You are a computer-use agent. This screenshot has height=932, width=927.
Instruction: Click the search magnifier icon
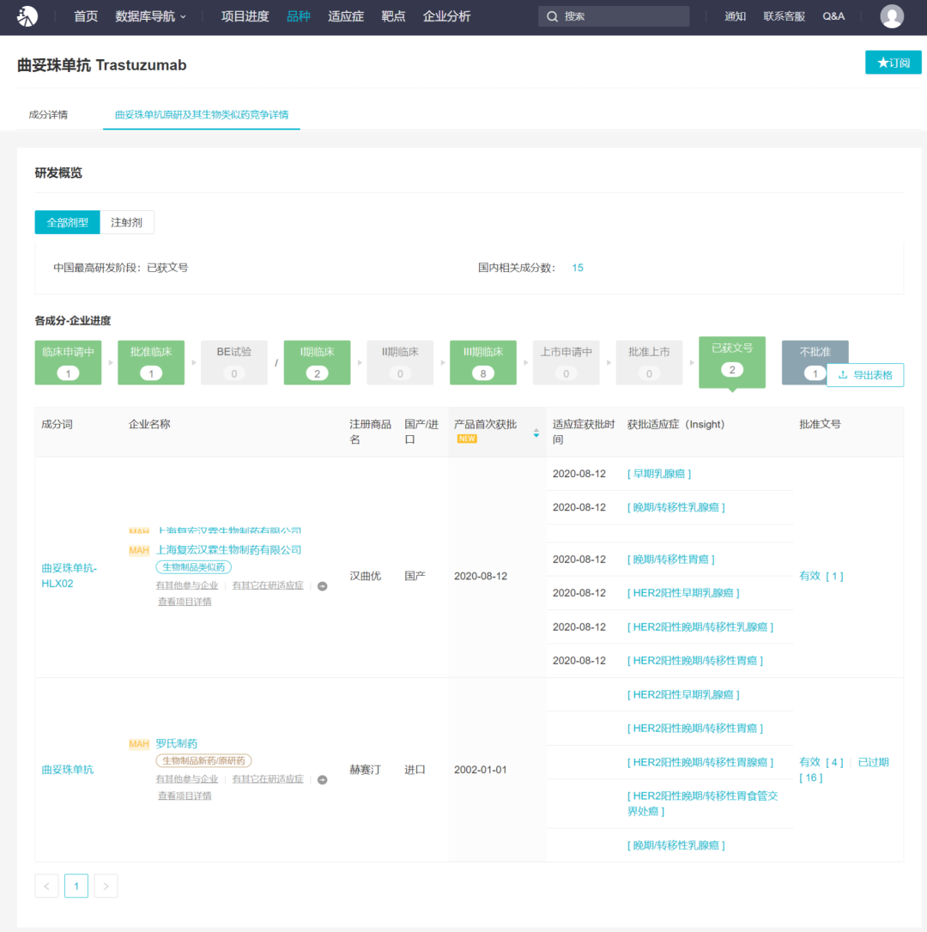click(x=553, y=16)
